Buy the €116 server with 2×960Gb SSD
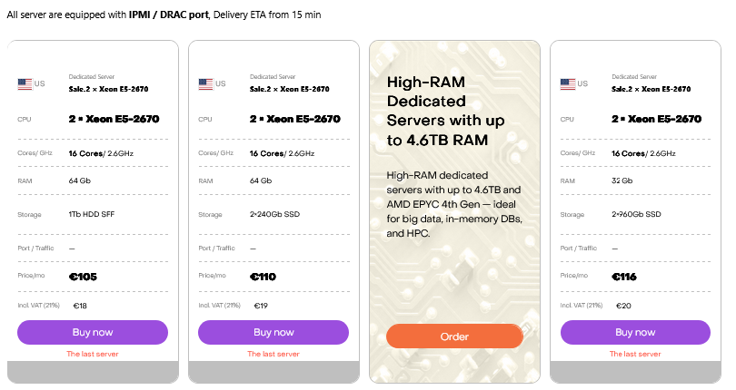 (635, 333)
